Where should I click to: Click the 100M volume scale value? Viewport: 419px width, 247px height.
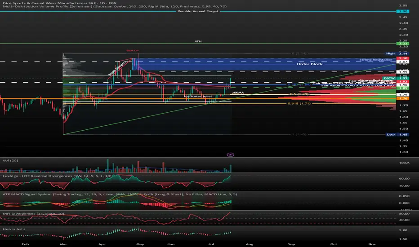tap(404, 163)
